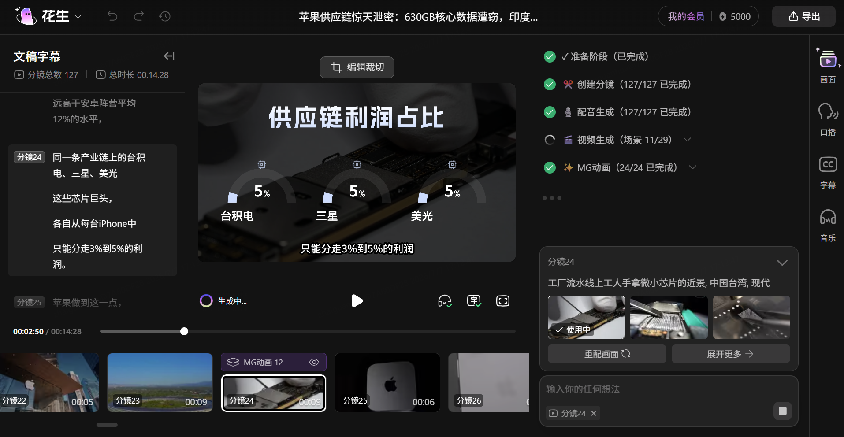The height and width of the screenshot is (437, 844).
Task: Play the video preview
Action: tap(357, 301)
